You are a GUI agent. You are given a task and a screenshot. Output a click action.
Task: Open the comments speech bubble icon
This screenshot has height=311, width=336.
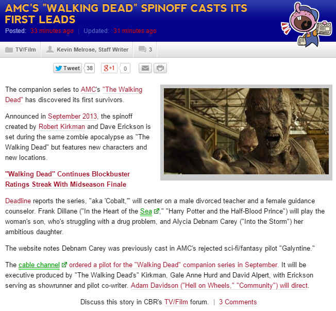pyautogui.click(x=142, y=50)
